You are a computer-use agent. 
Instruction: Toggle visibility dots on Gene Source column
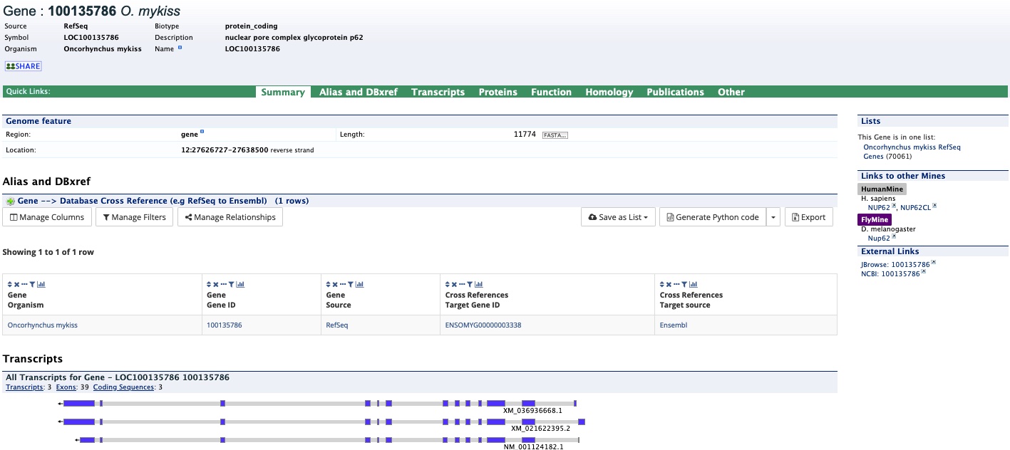(343, 284)
